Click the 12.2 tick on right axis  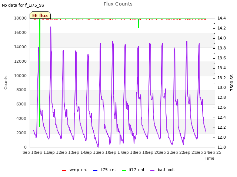pyautogui.click(x=221, y=127)
